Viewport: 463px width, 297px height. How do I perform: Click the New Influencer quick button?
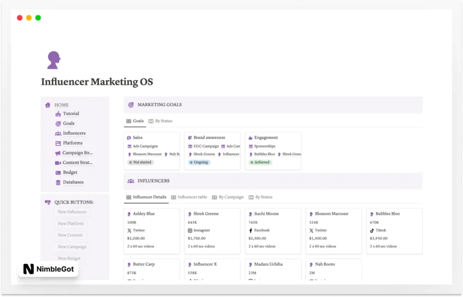click(x=71, y=212)
